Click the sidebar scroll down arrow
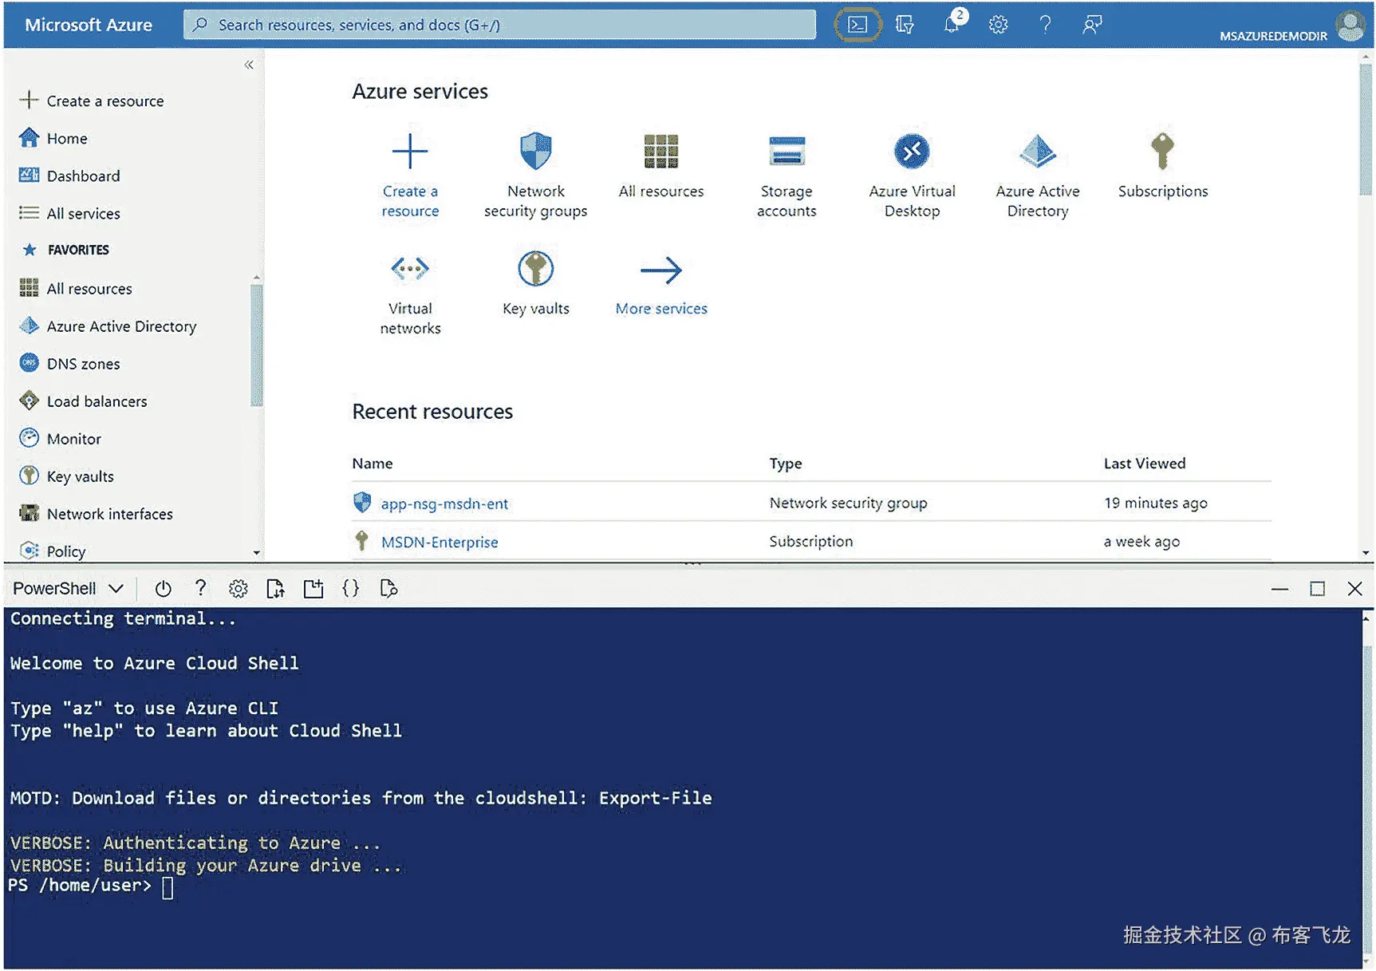 coord(256,552)
